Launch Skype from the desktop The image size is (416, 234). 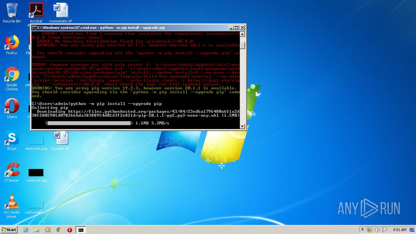pos(12,140)
